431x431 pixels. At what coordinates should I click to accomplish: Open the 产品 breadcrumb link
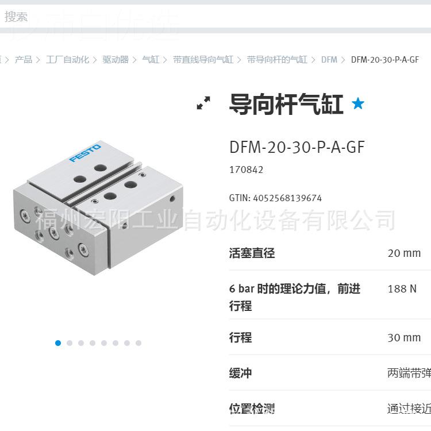(24, 59)
